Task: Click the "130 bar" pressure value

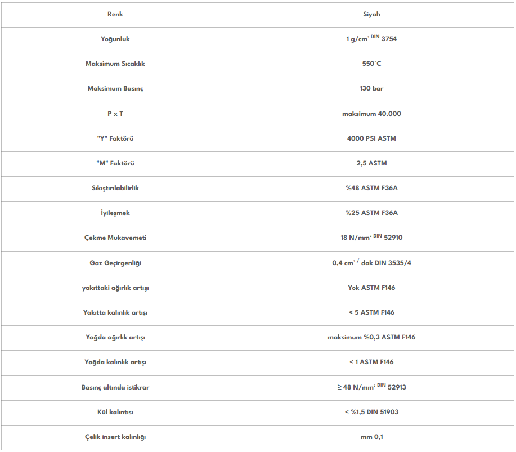Action: point(371,89)
